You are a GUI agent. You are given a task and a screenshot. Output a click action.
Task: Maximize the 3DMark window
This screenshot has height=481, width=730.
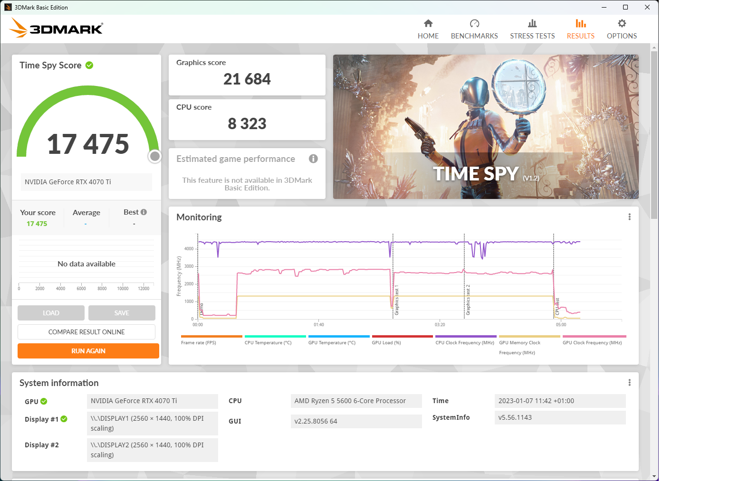tap(625, 7)
